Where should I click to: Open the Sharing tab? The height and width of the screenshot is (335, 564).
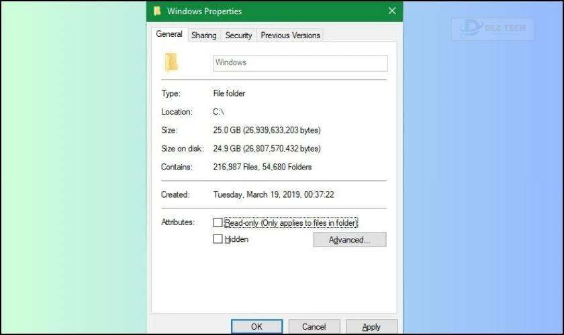pos(204,36)
